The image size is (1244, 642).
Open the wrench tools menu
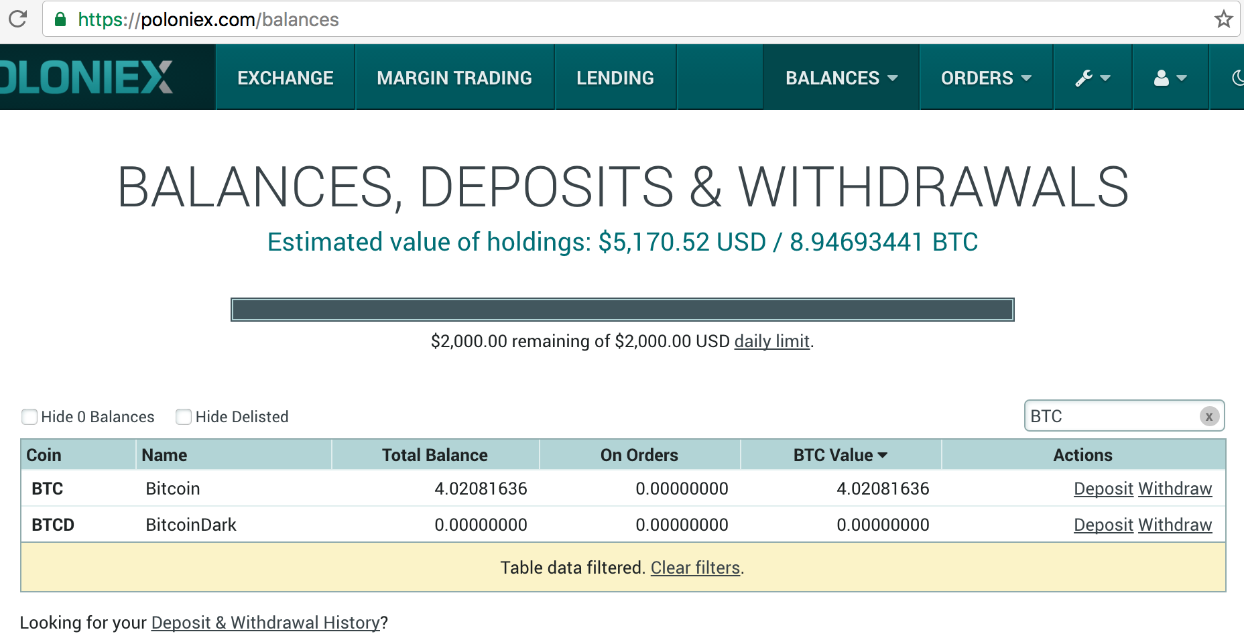point(1093,78)
